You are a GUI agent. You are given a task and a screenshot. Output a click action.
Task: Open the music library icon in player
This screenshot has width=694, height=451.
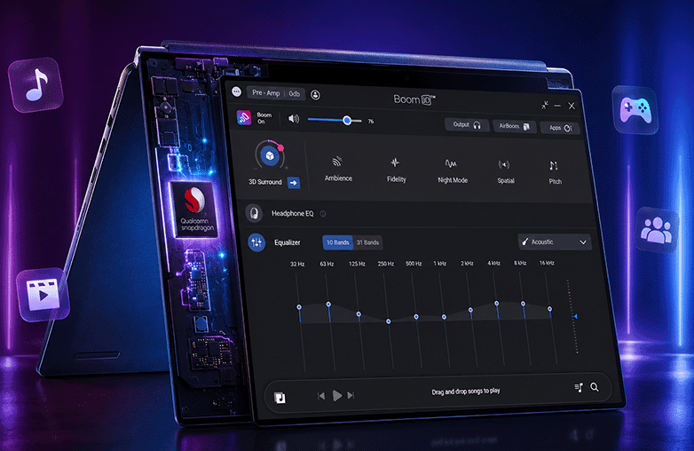280,398
